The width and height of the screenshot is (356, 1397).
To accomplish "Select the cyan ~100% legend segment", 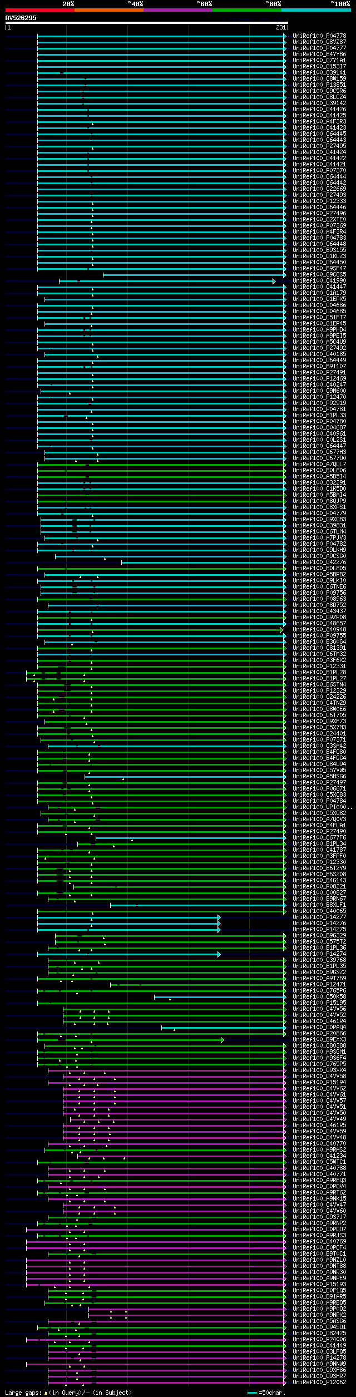I will [316, 10].
